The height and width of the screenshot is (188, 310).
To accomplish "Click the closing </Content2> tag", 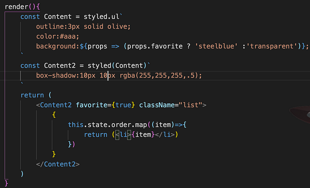I will pos(58,164).
